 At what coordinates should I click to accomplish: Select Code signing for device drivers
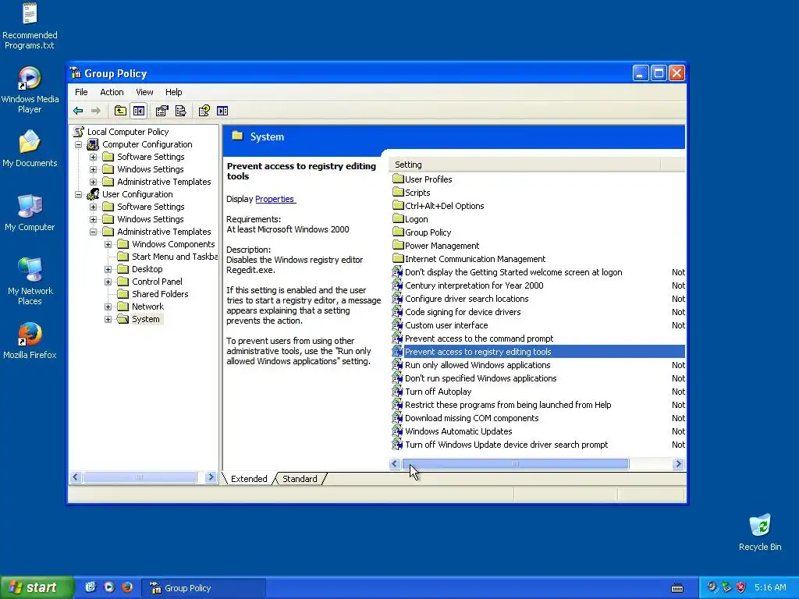pos(456,312)
